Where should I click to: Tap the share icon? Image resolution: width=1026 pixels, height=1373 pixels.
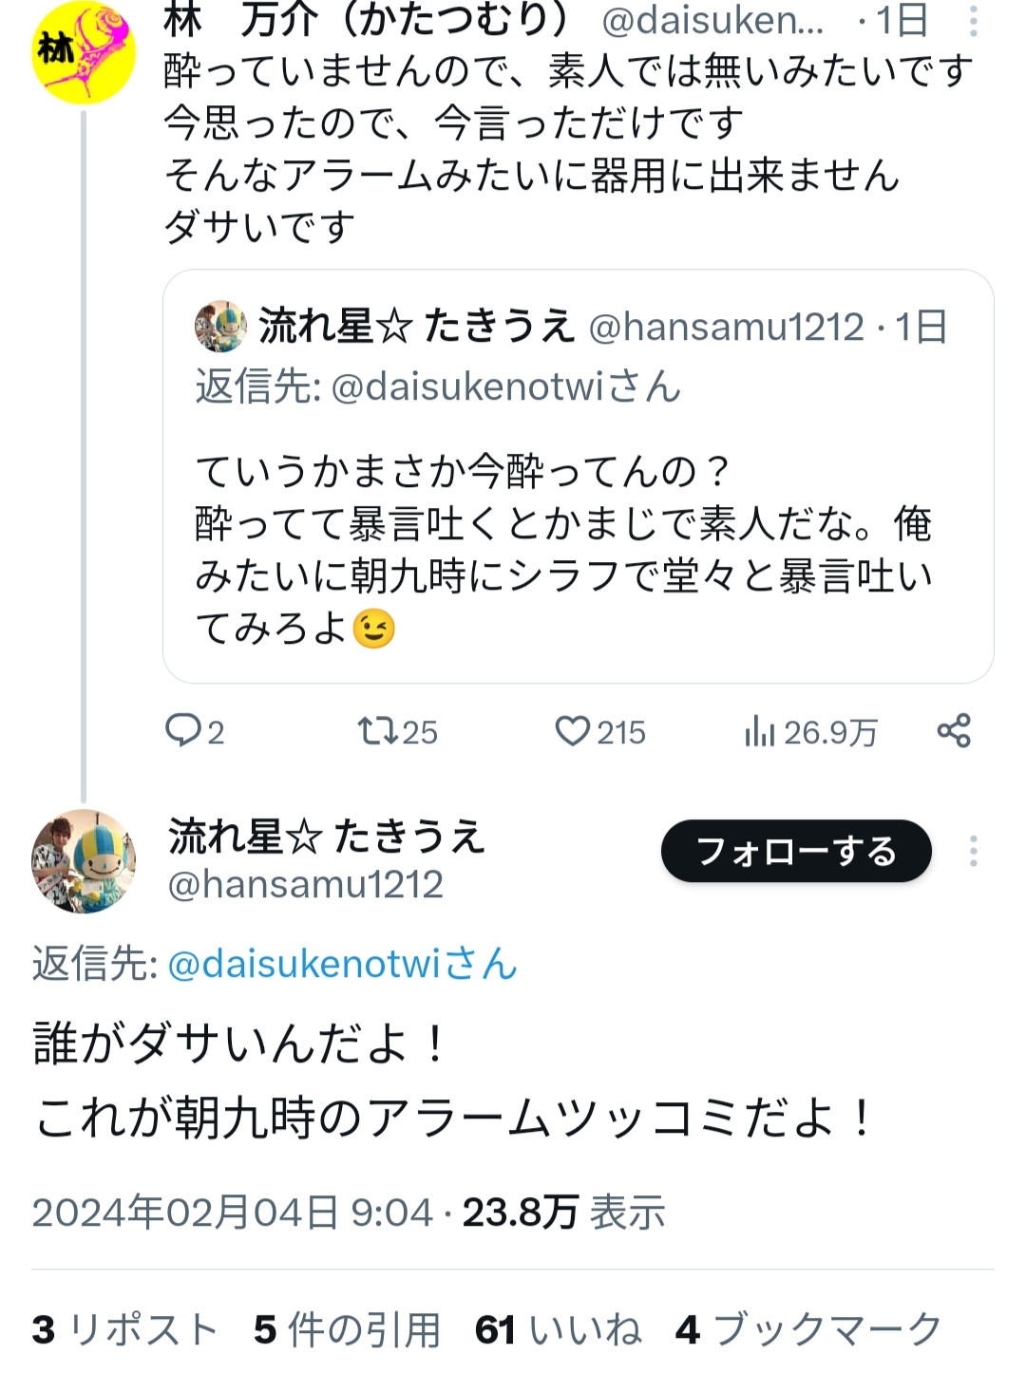click(954, 731)
